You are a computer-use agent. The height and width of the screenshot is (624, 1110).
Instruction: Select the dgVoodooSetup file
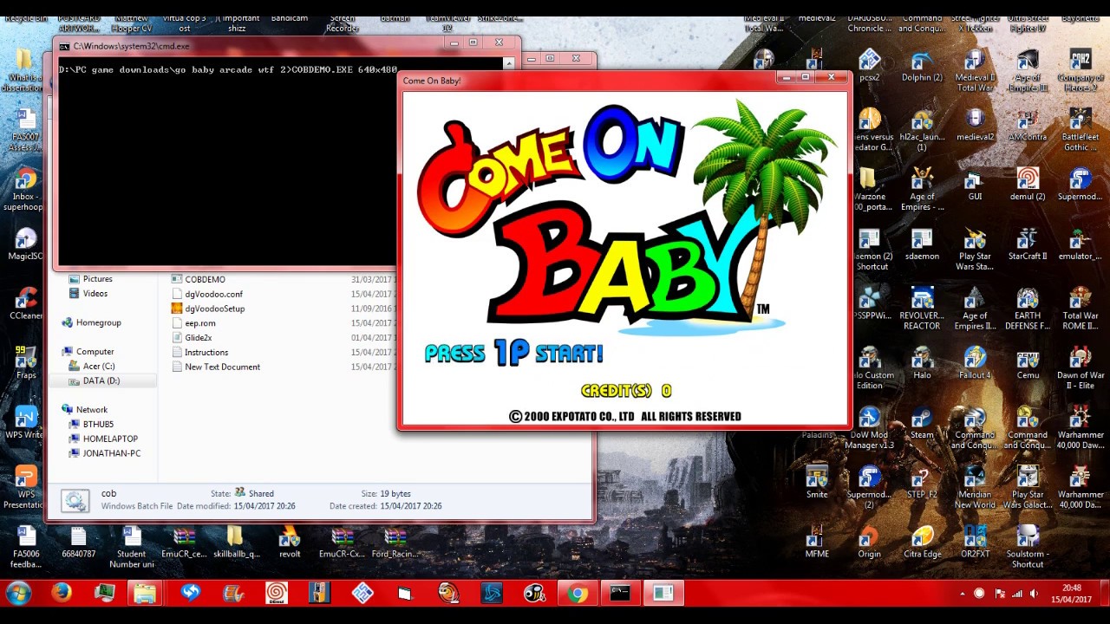pyautogui.click(x=208, y=309)
